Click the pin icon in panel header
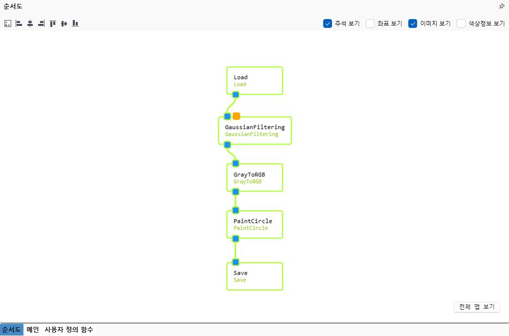This screenshot has height=336, width=509. [x=501, y=6]
